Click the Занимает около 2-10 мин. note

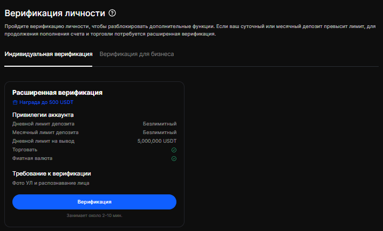[x=94, y=215]
